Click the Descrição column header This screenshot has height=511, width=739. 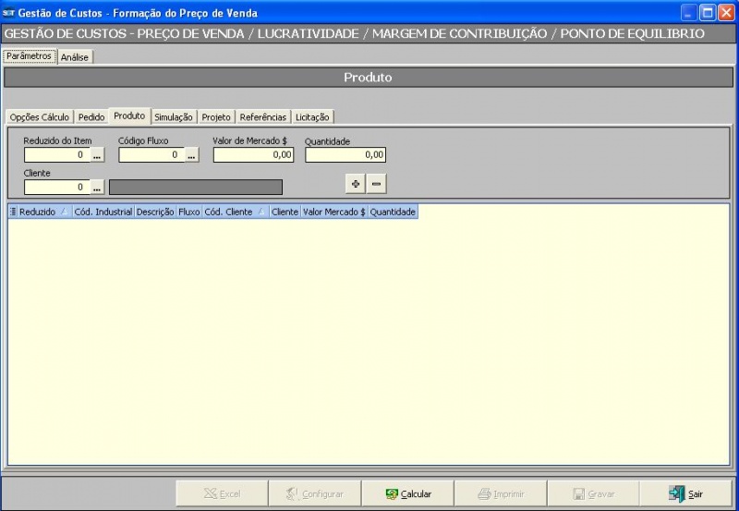pyautogui.click(x=155, y=212)
